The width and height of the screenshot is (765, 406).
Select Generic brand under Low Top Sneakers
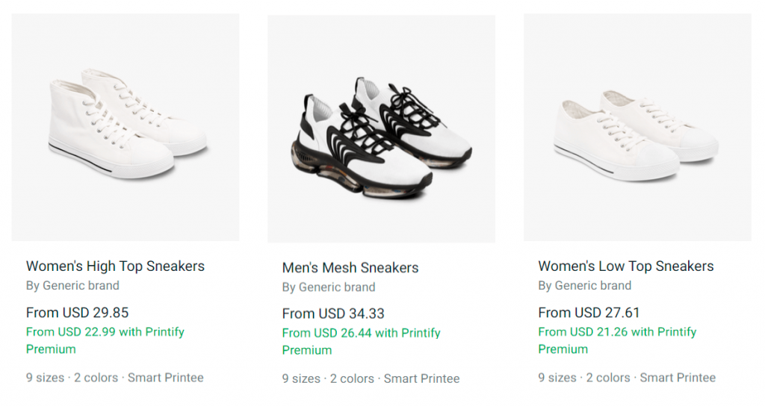point(593,286)
